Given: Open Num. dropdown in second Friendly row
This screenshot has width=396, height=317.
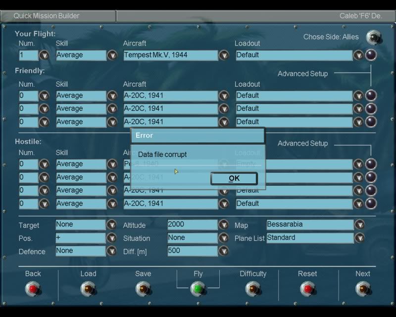Looking at the screenshot, I should 44,108.
